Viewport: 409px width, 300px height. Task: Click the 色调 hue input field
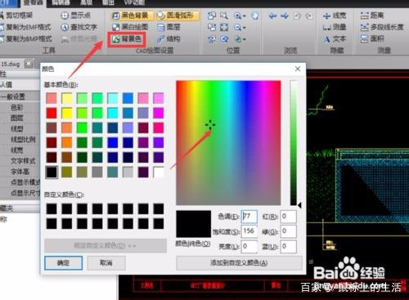pyautogui.click(x=249, y=217)
